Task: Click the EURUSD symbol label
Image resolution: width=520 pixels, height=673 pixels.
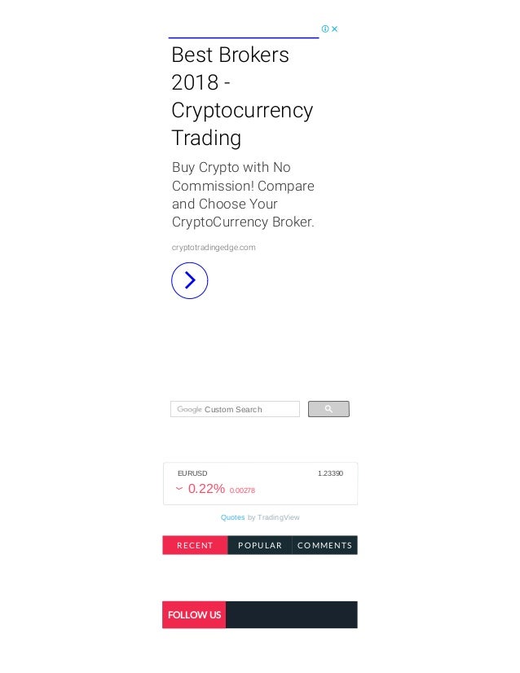Action: 192,473
